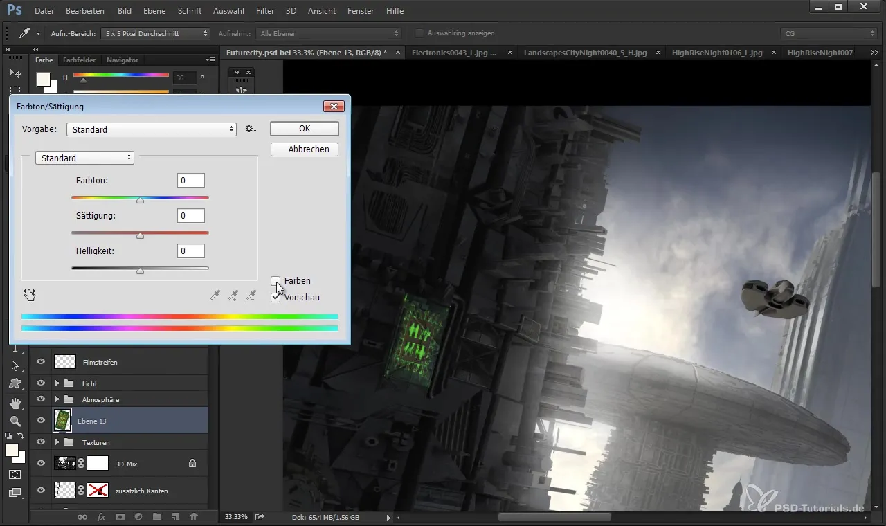The width and height of the screenshot is (886, 526).
Task: Close the HighRiseNight0106_L.jpg tab
Action: point(772,53)
